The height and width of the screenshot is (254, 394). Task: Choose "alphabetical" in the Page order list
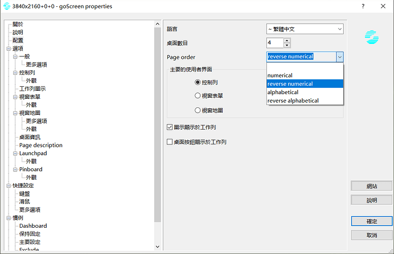click(283, 92)
